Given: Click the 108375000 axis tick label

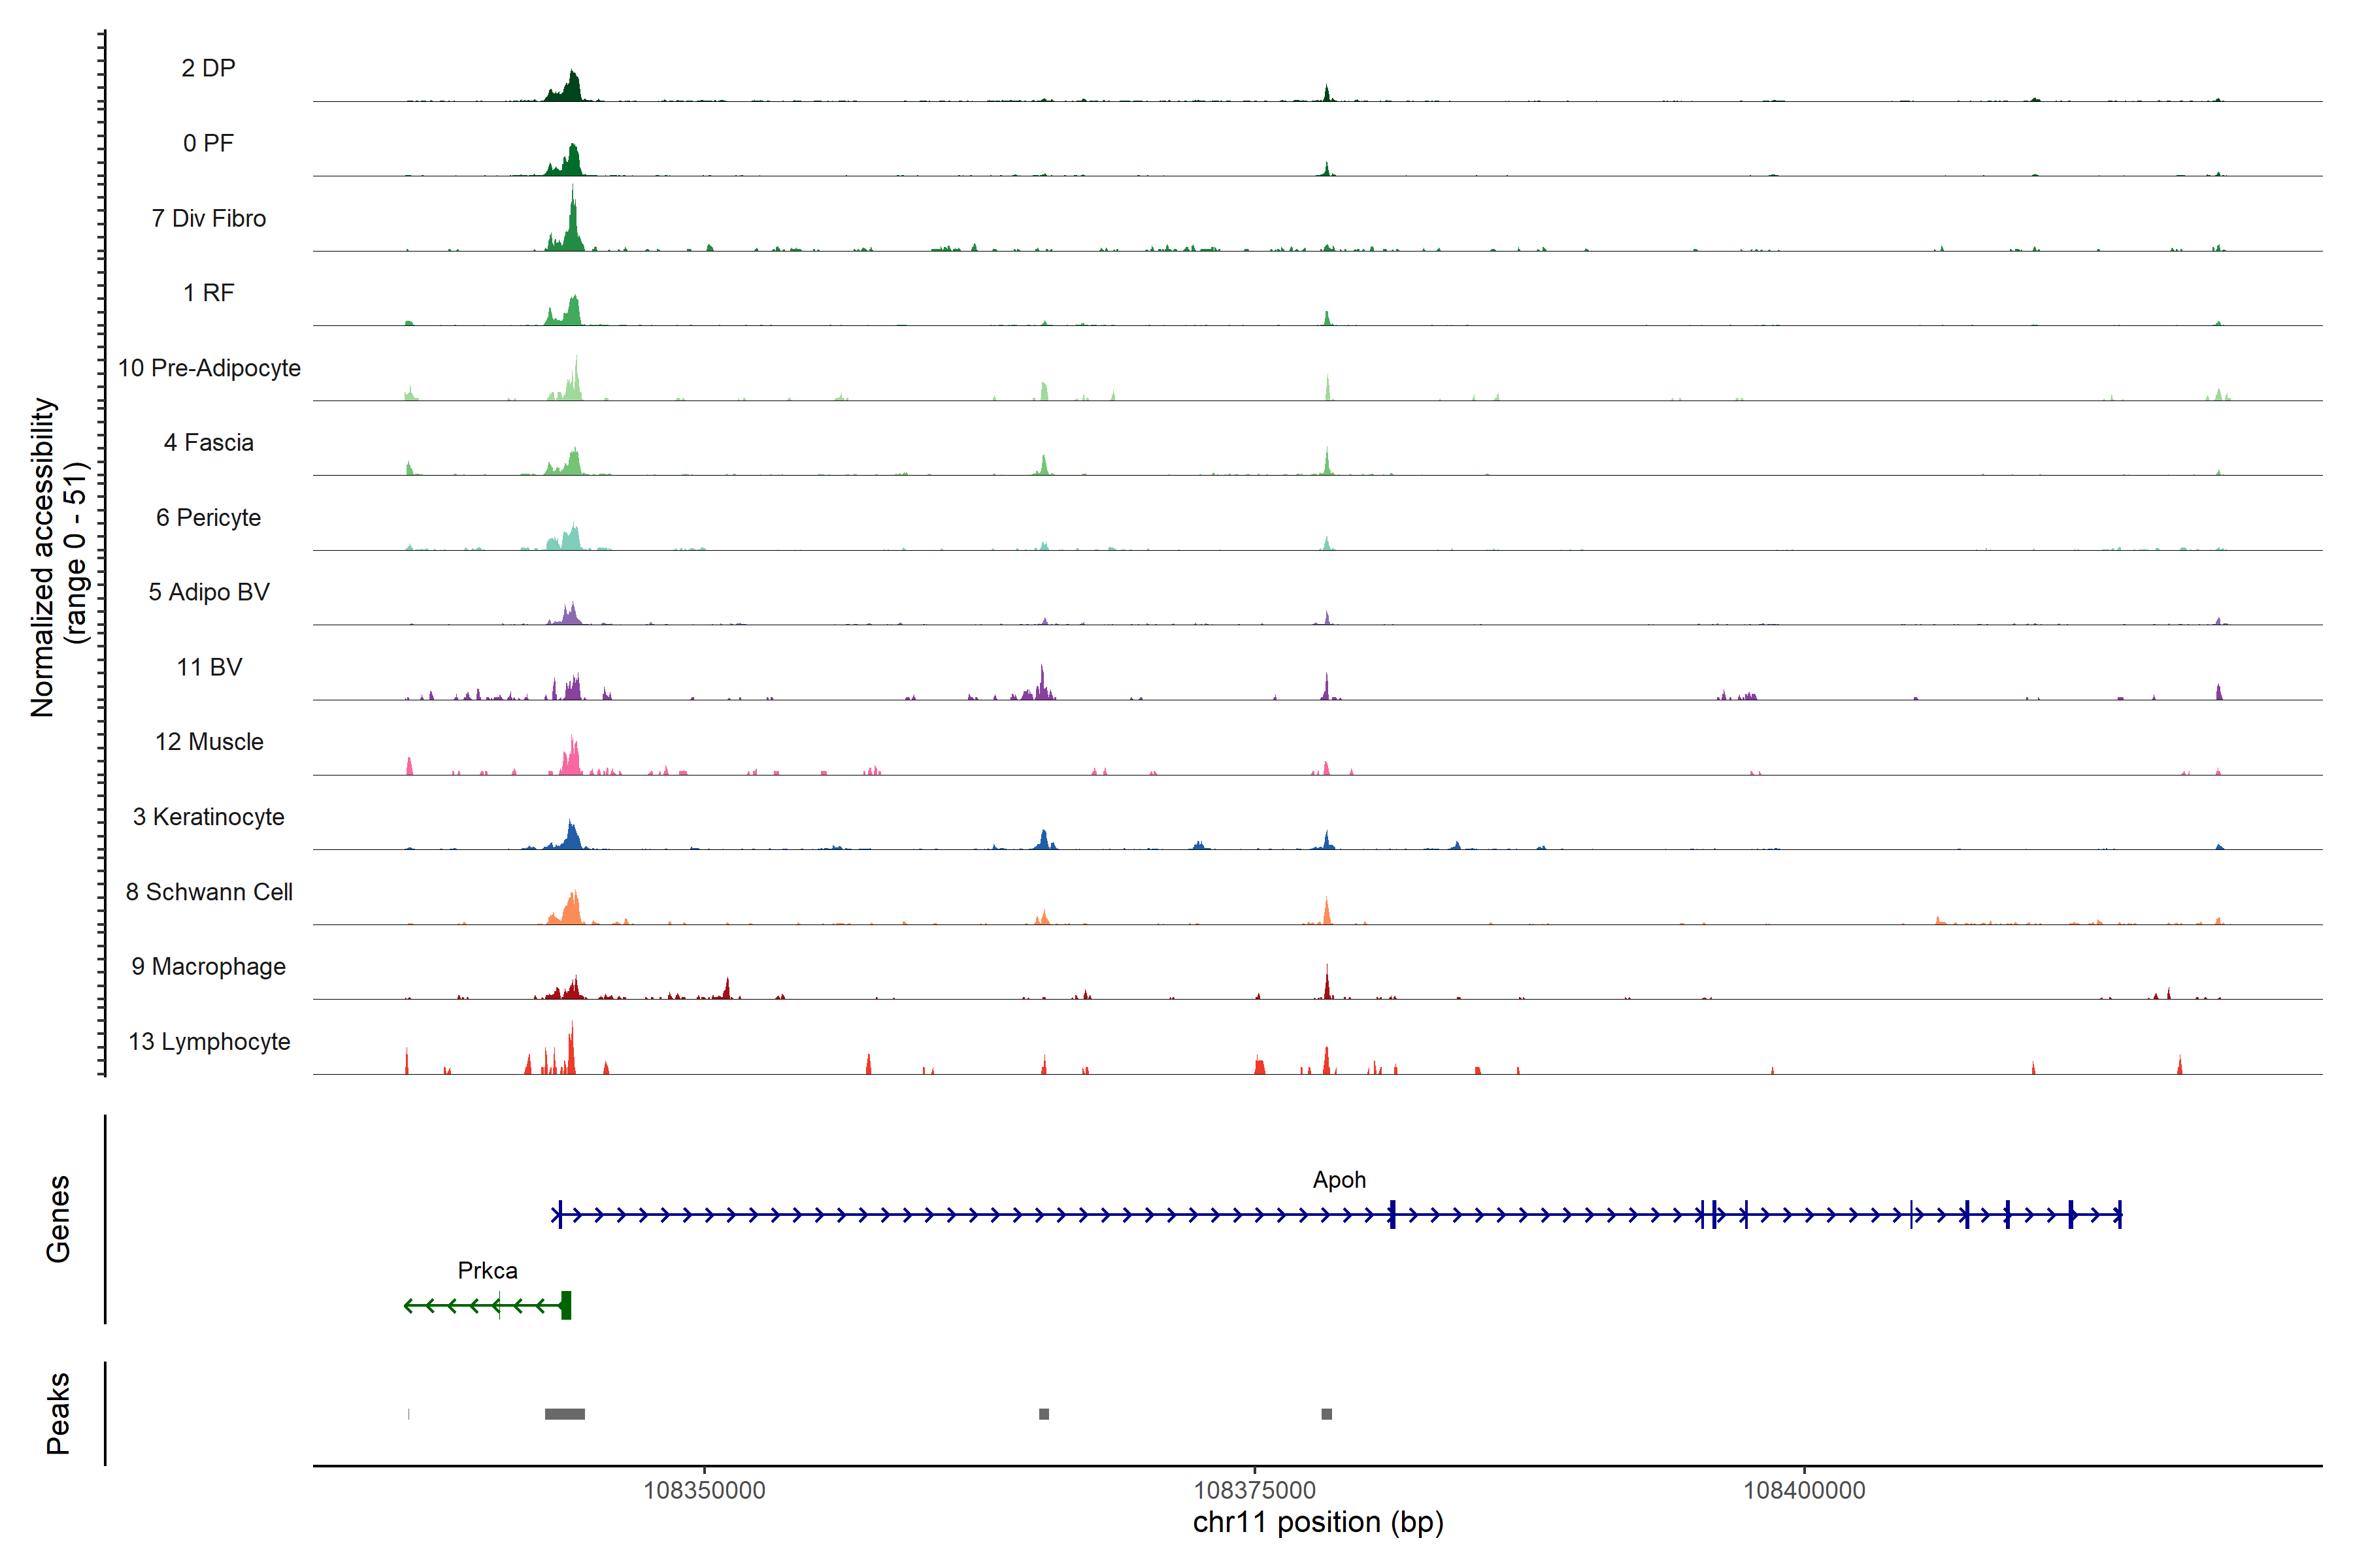Looking at the screenshot, I should point(1254,1490).
